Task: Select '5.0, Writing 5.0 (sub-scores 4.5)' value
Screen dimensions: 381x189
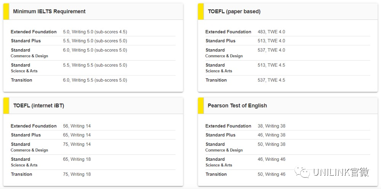Action: [x=95, y=32]
